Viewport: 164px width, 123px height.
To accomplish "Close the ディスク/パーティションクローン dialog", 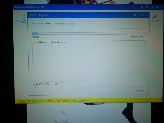I will [146, 15].
